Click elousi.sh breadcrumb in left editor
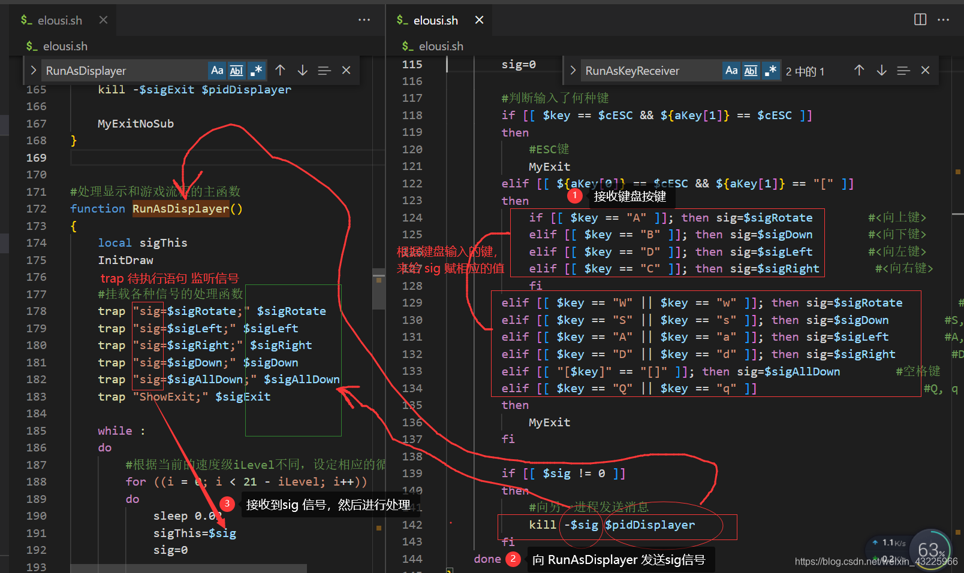The width and height of the screenshot is (964, 573). tap(65, 46)
